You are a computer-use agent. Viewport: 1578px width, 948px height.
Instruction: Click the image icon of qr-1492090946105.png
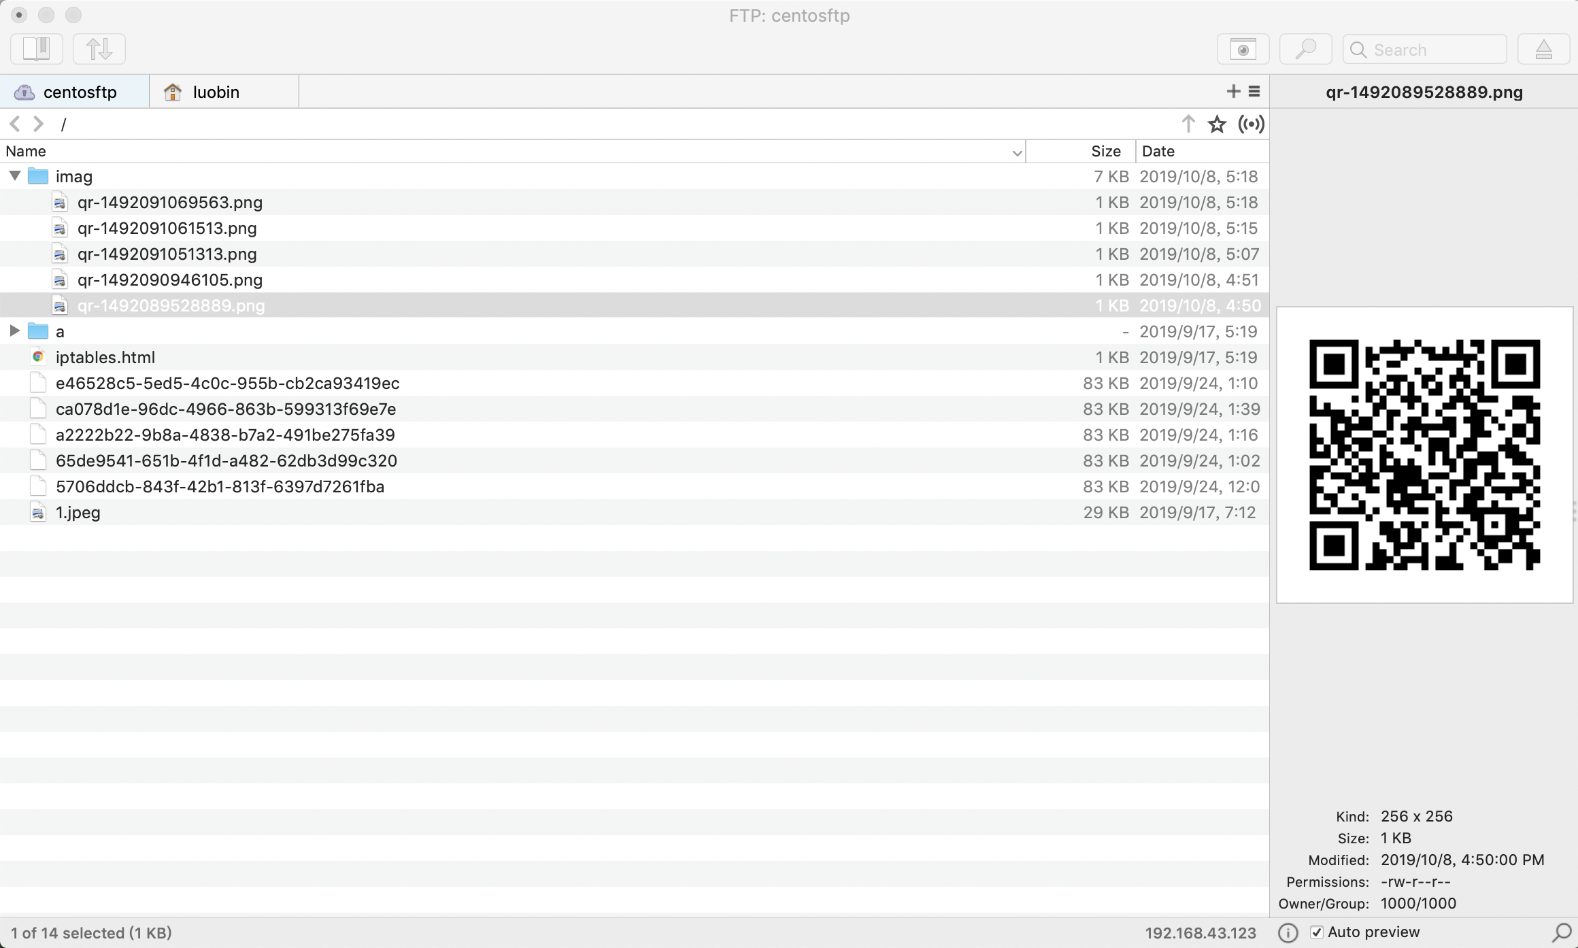(60, 280)
